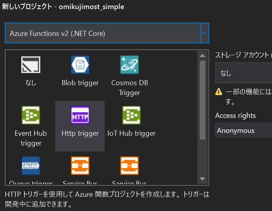Click the yellow warning triangle icon
Image resolution: width=272 pixels, height=211 pixels.
[219, 91]
